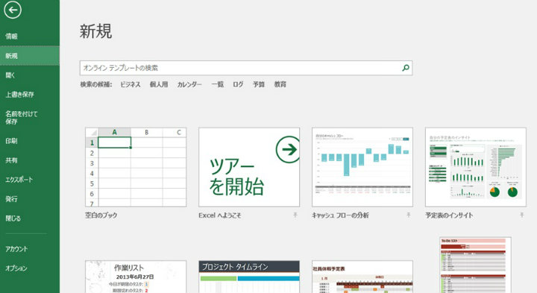The height and width of the screenshot is (293, 537).
Task: Pin the キャッシュ フローの分析 template
Action: (408, 215)
